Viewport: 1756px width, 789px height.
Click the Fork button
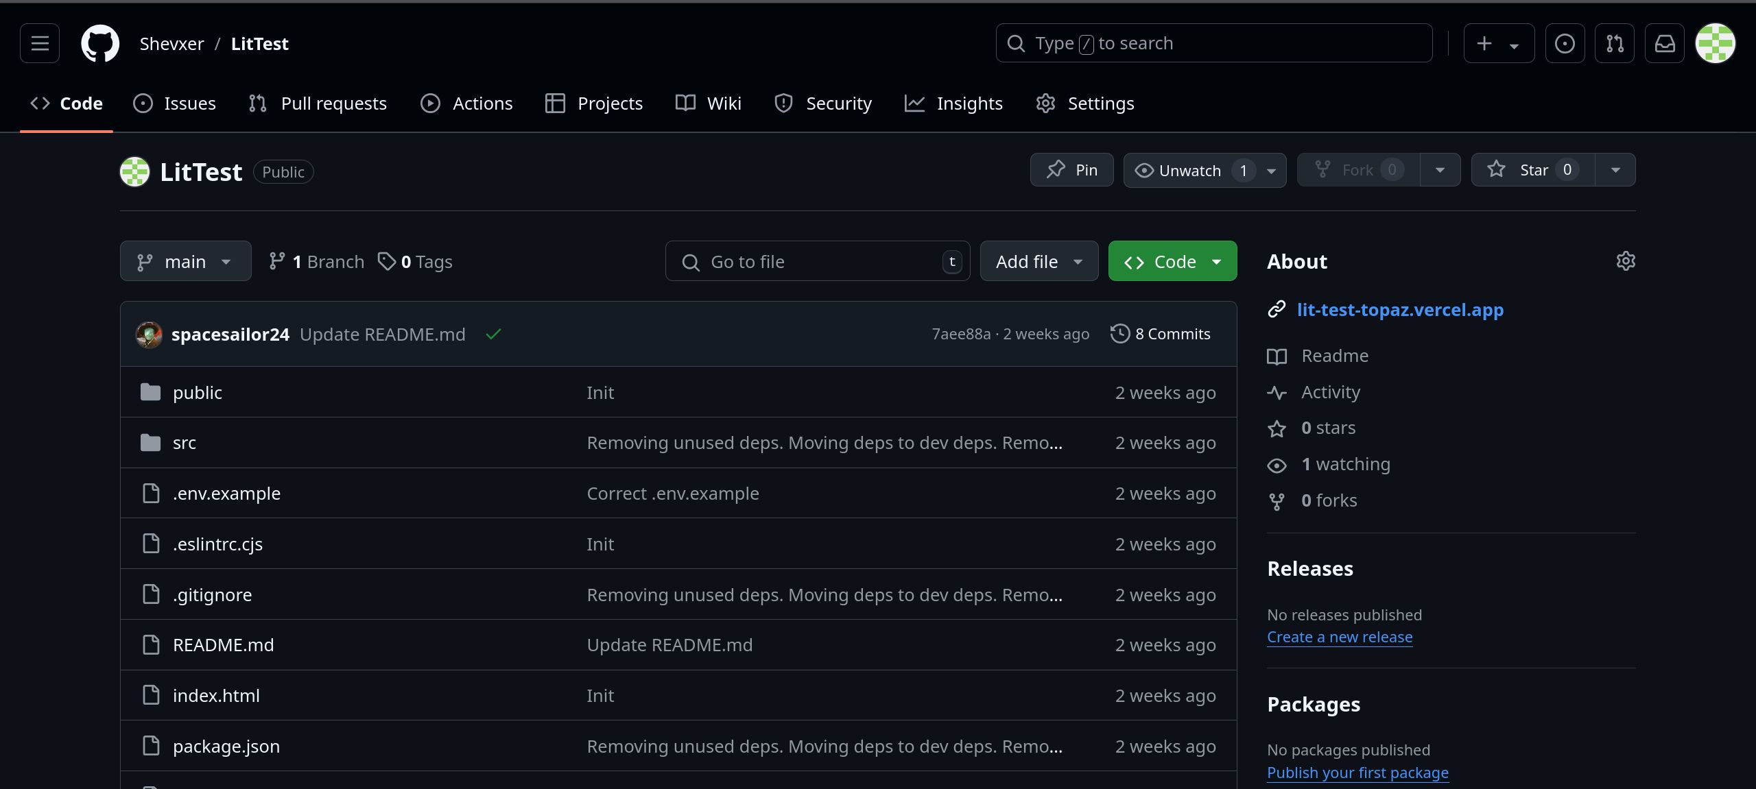[x=1358, y=170]
